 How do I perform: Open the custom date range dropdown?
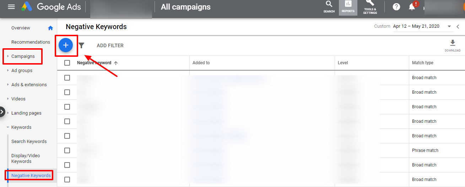449,26
